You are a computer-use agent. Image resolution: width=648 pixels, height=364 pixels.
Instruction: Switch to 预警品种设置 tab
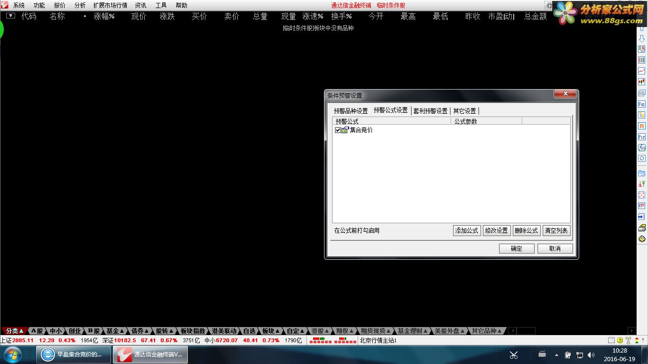click(351, 111)
